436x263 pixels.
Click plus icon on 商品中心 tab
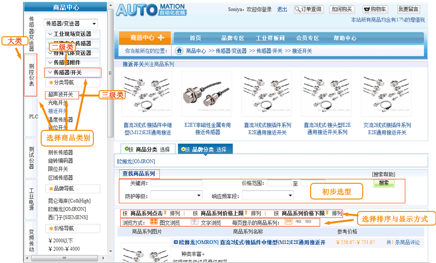click(x=161, y=37)
